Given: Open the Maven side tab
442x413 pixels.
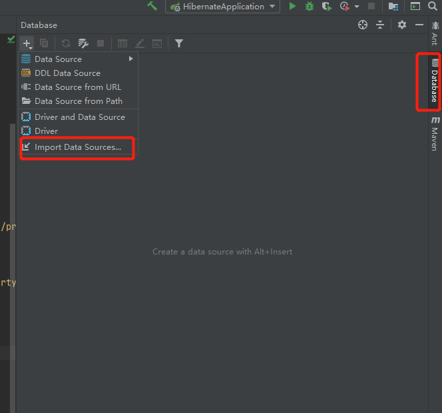Looking at the screenshot, I should pos(434,133).
